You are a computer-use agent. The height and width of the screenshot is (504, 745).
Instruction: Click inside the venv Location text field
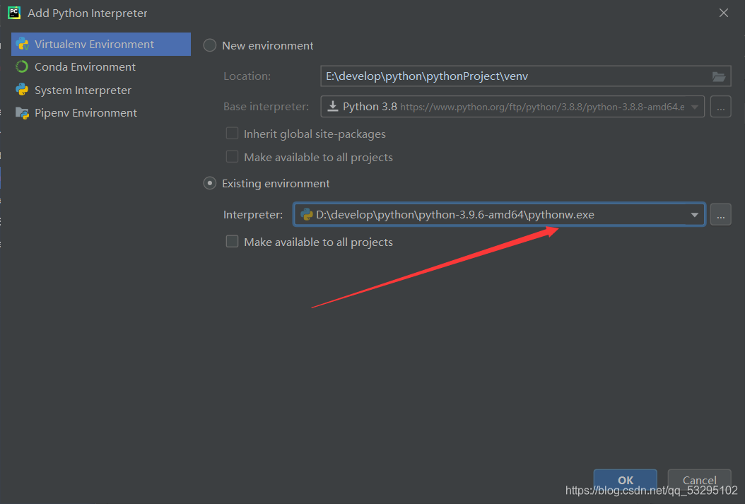pos(495,76)
